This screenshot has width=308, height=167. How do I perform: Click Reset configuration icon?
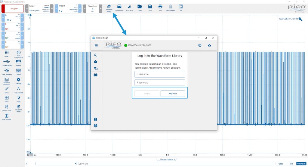point(18,54)
